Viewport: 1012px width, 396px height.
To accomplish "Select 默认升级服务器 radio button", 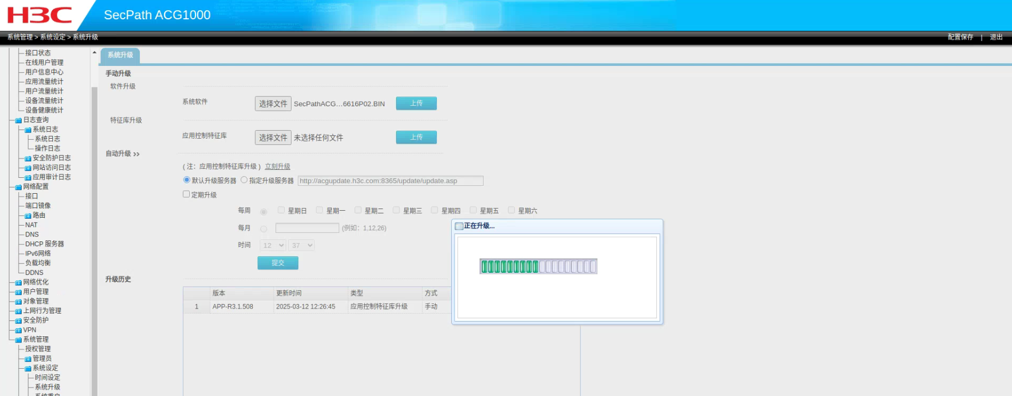I will [x=186, y=180].
